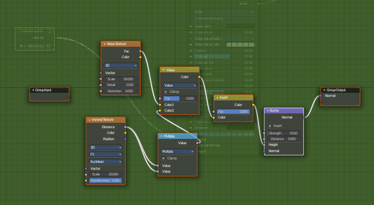
Task: Click the Invert node Fac slider
Action: click(233, 112)
